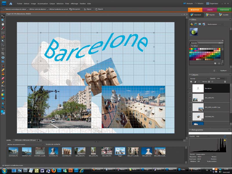Viewport: 232px width, 174px height.
Task: Choose the Crop tool
Action: pos(3,53)
